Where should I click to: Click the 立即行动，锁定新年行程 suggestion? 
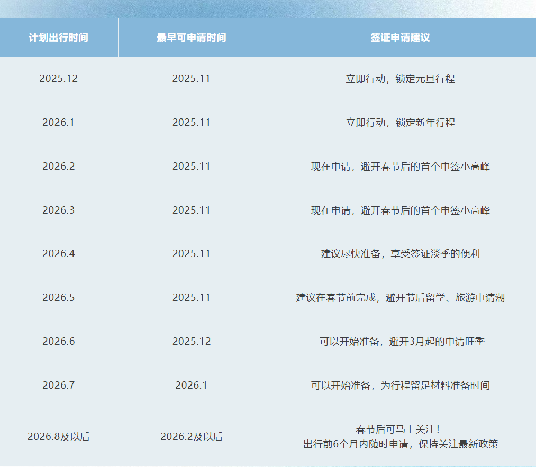point(400,123)
